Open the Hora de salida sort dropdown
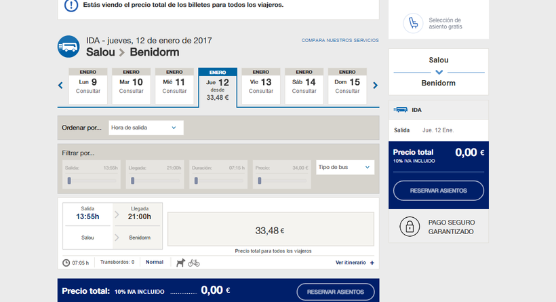 (146, 128)
